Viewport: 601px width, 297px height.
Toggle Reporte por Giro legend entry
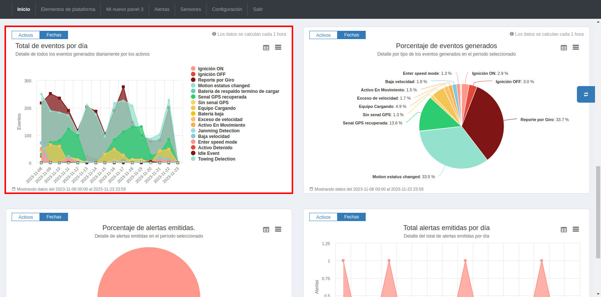coord(216,80)
